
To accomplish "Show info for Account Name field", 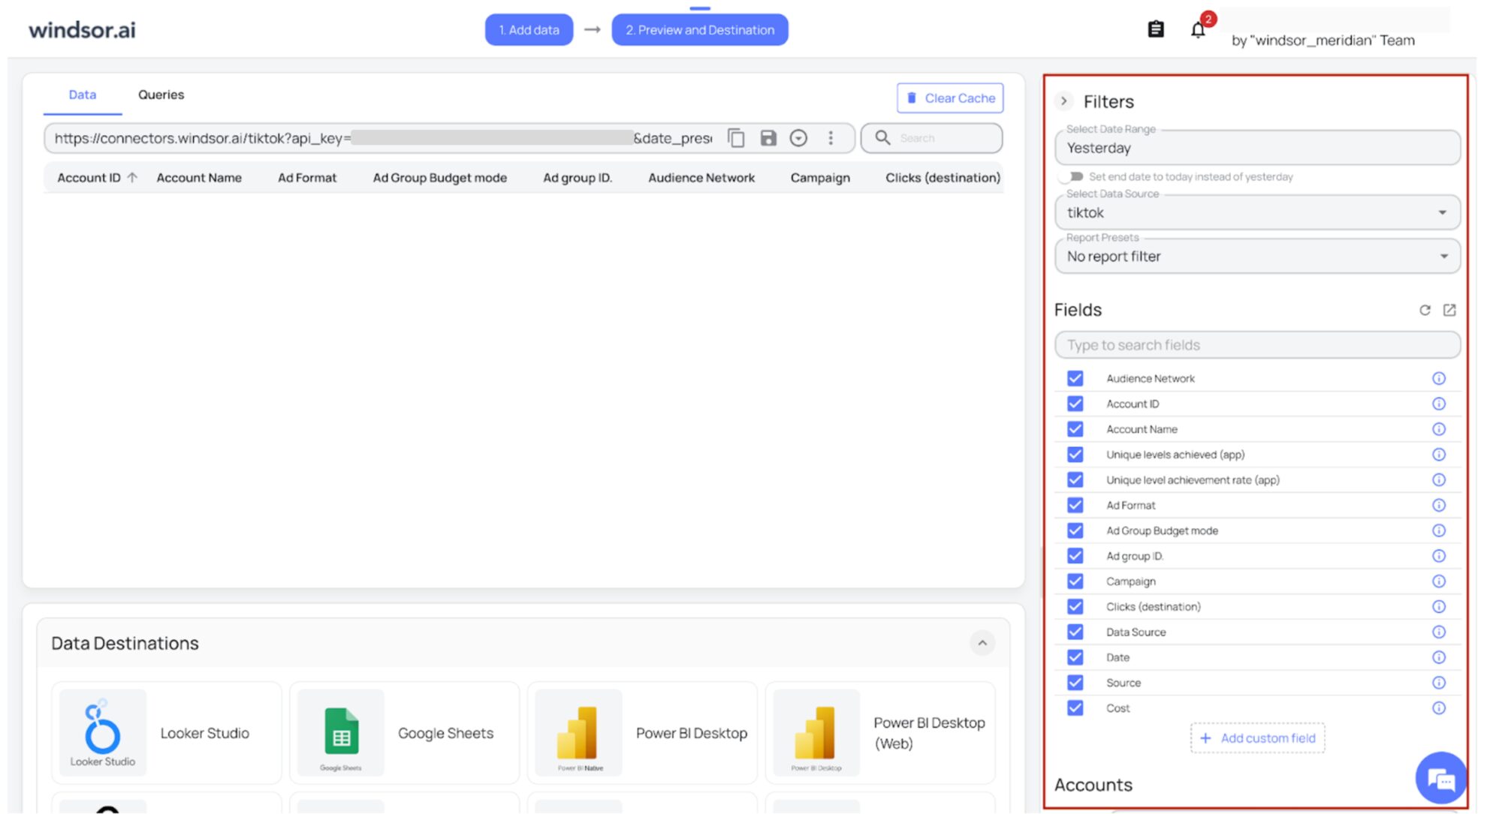I will [x=1439, y=429].
